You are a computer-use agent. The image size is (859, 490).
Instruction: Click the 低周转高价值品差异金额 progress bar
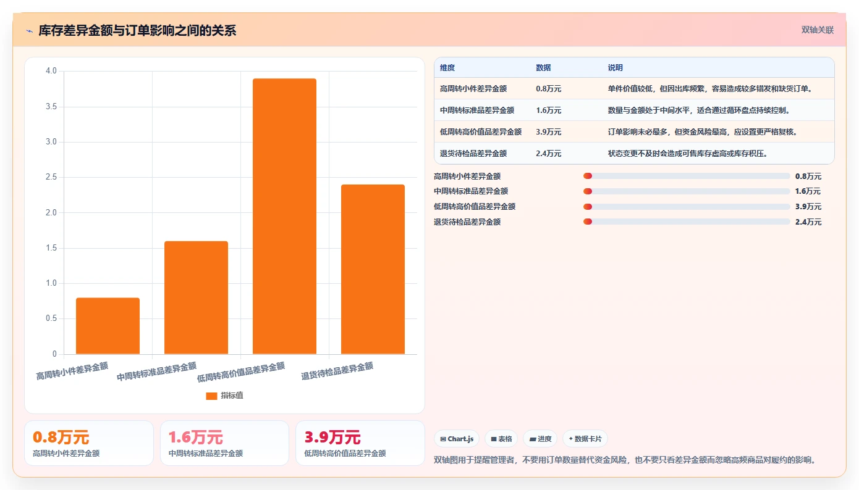[x=687, y=207]
